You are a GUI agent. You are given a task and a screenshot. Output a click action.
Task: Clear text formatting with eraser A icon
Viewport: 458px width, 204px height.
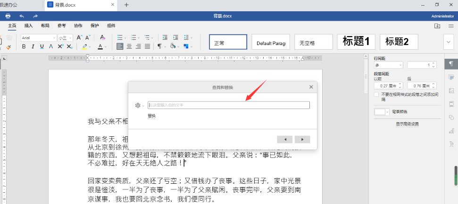coord(102,38)
